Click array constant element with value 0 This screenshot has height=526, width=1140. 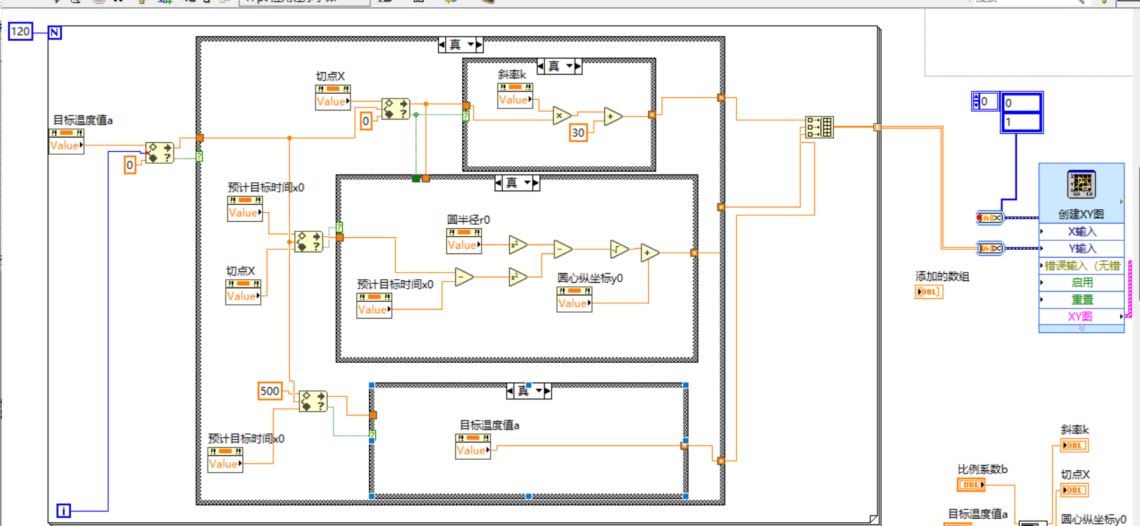(x=1022, y=103)
